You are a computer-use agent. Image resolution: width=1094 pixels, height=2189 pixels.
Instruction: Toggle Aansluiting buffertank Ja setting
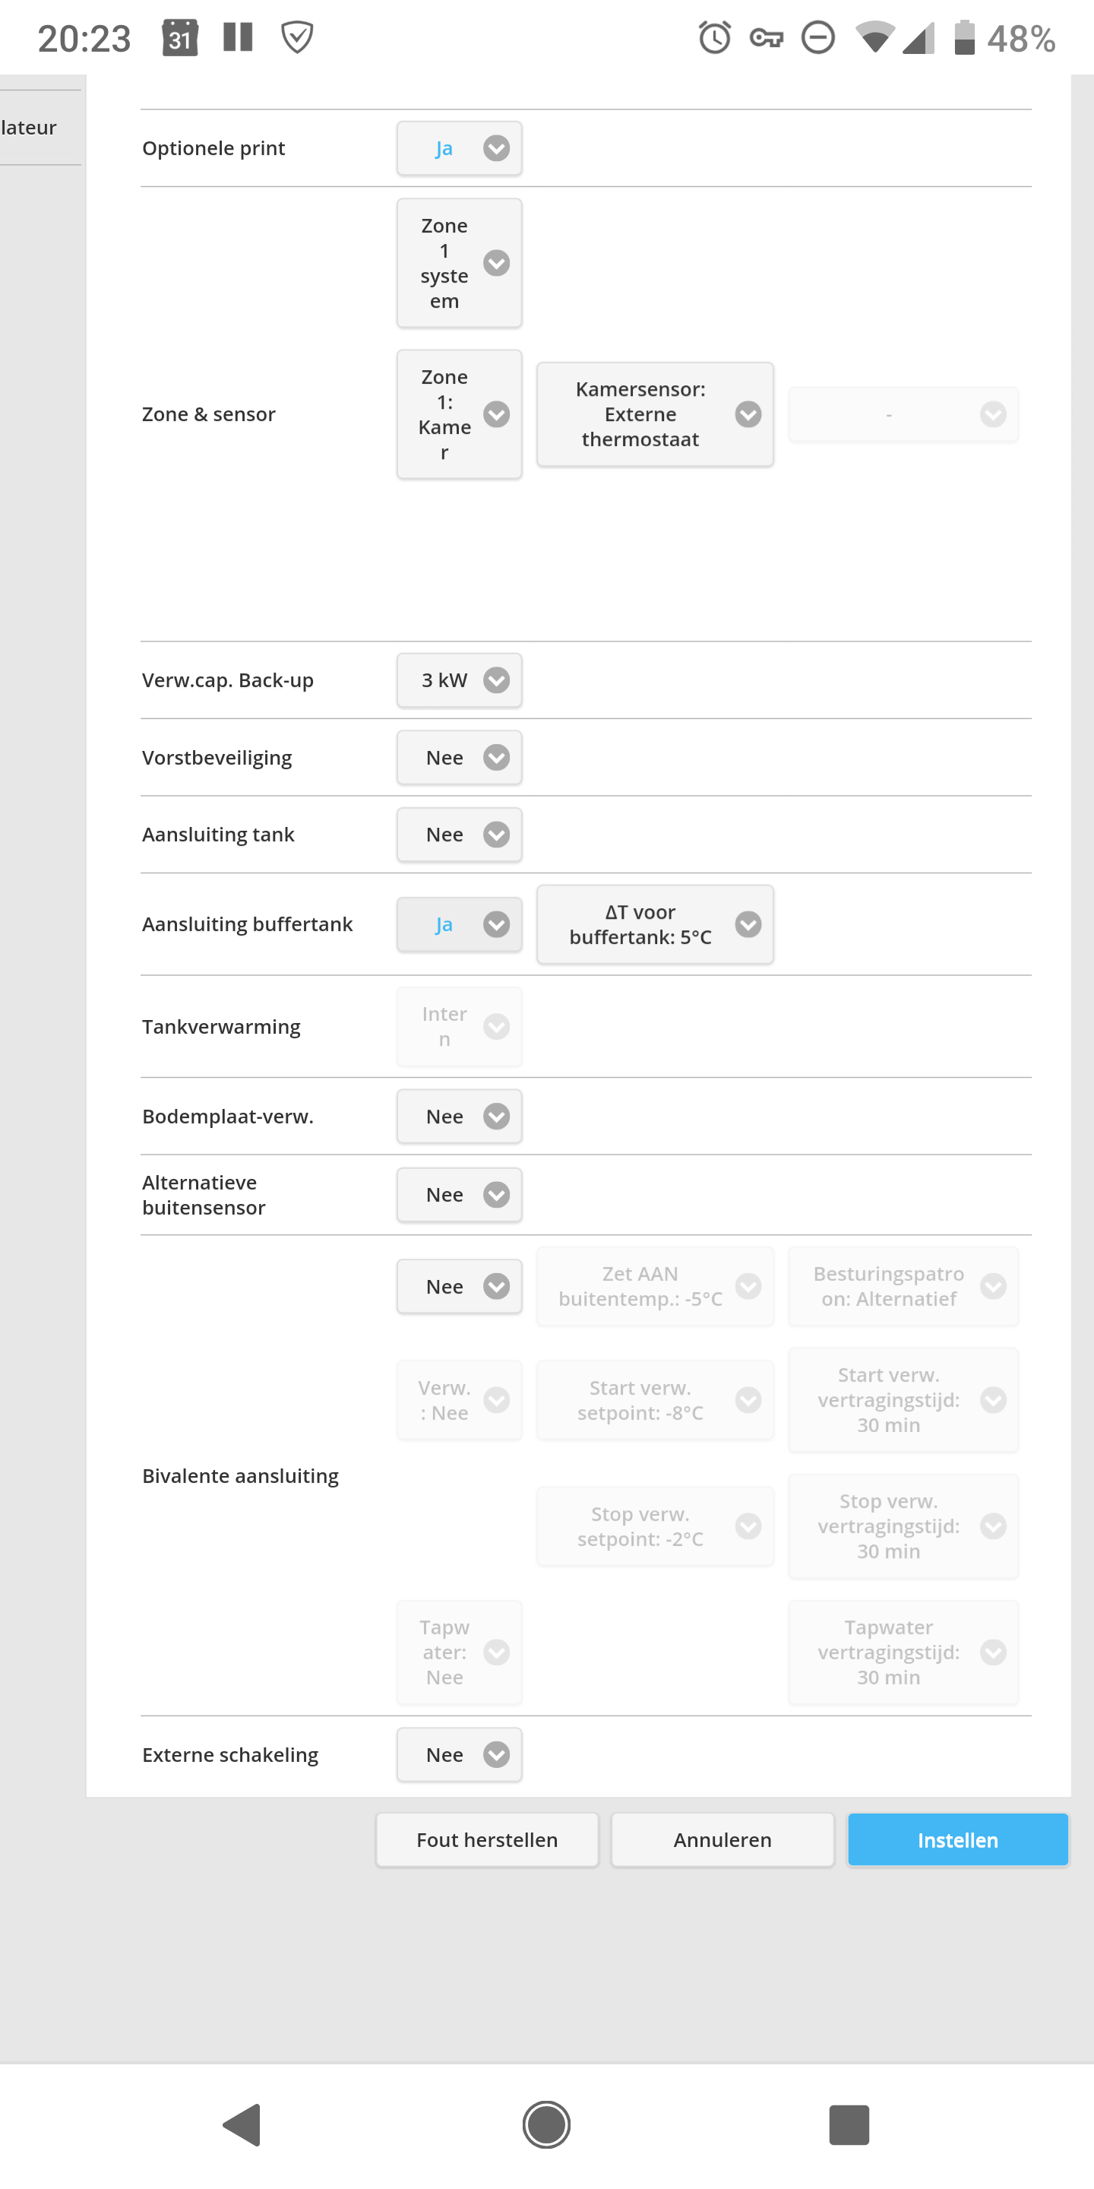(460, 924)
